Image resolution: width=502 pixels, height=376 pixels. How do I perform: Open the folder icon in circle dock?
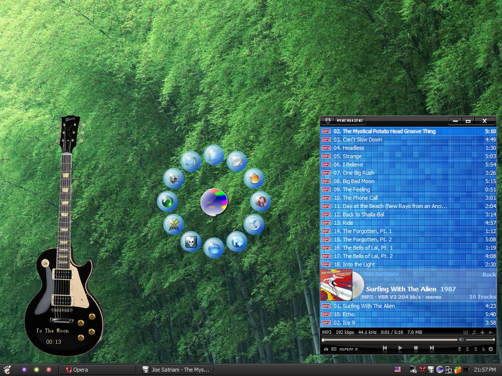(x=214, y=155)
